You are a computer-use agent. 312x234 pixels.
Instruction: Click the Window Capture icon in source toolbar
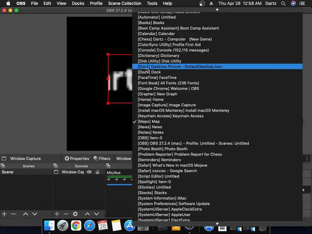[x=4, y=158]
